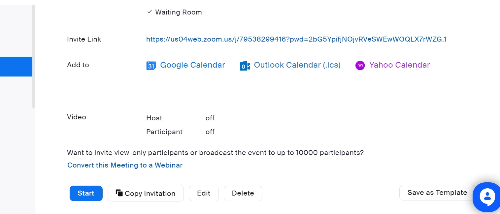Select the highlighted blue sidebar item
This screenshot has height=214, width=500.
pos(16,67)
